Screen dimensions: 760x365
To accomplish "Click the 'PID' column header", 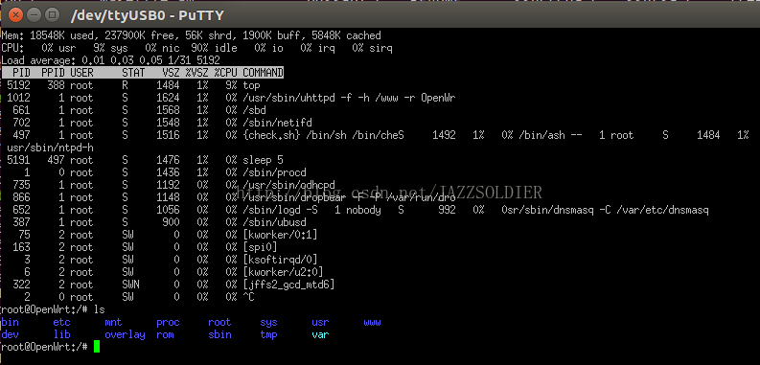I will pos(21,73).
